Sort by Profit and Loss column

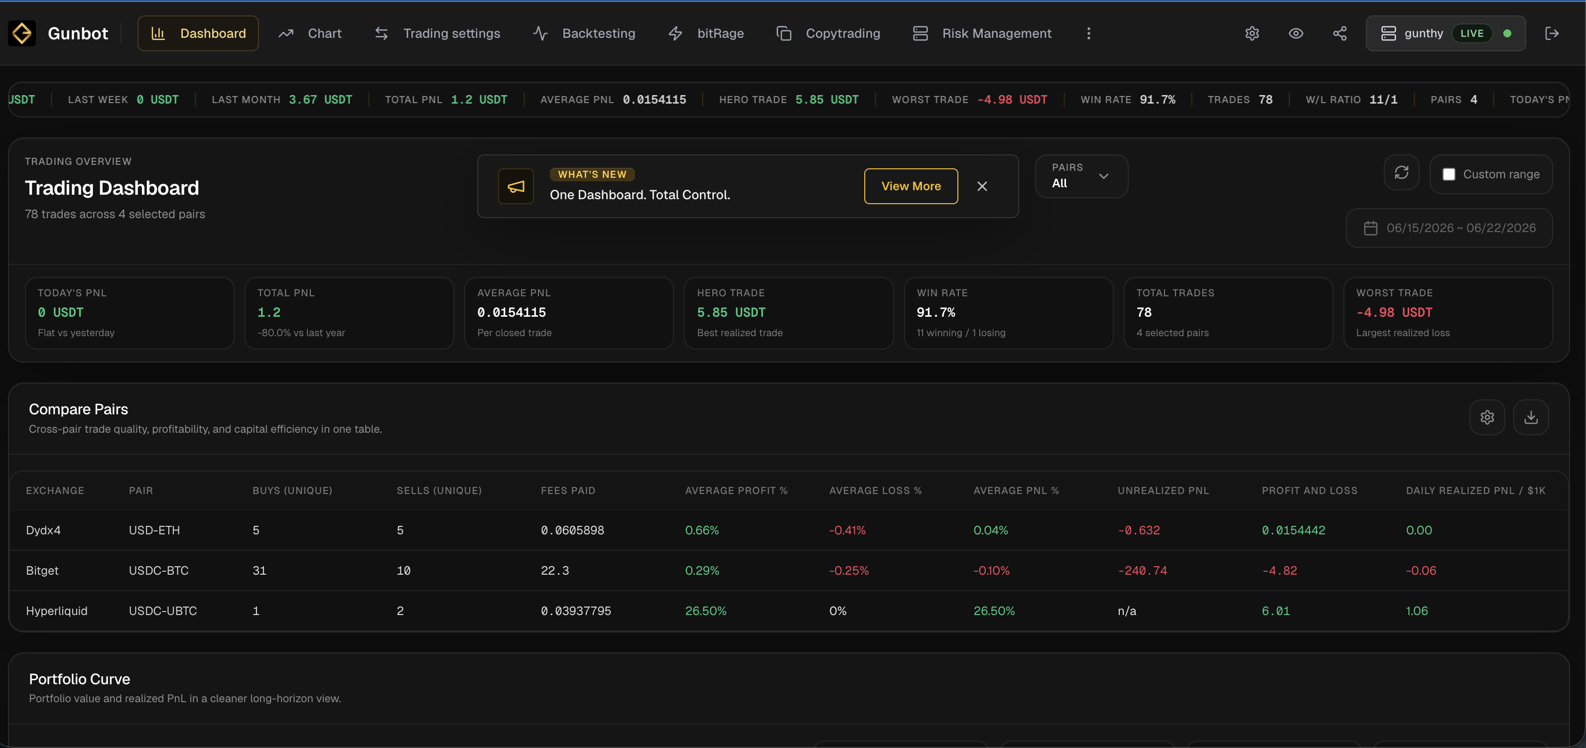1310,491
